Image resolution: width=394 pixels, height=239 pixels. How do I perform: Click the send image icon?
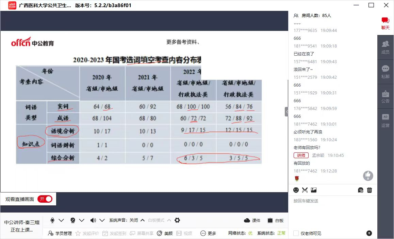314,190
